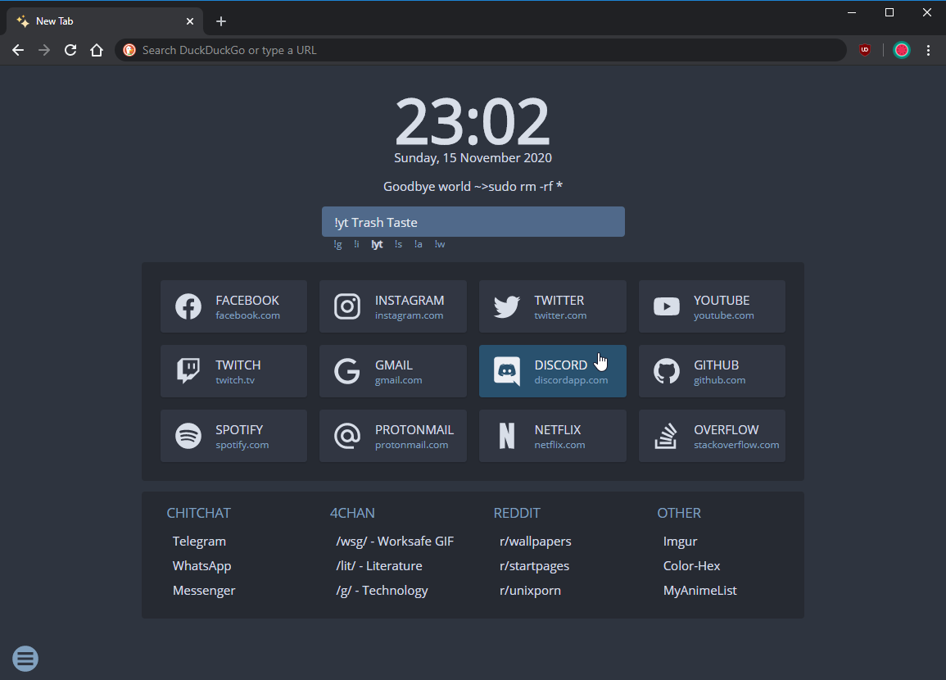Open the NETFLIX title link
The width and height of the screenshot is (946, 680).
[x=558, y=429]
